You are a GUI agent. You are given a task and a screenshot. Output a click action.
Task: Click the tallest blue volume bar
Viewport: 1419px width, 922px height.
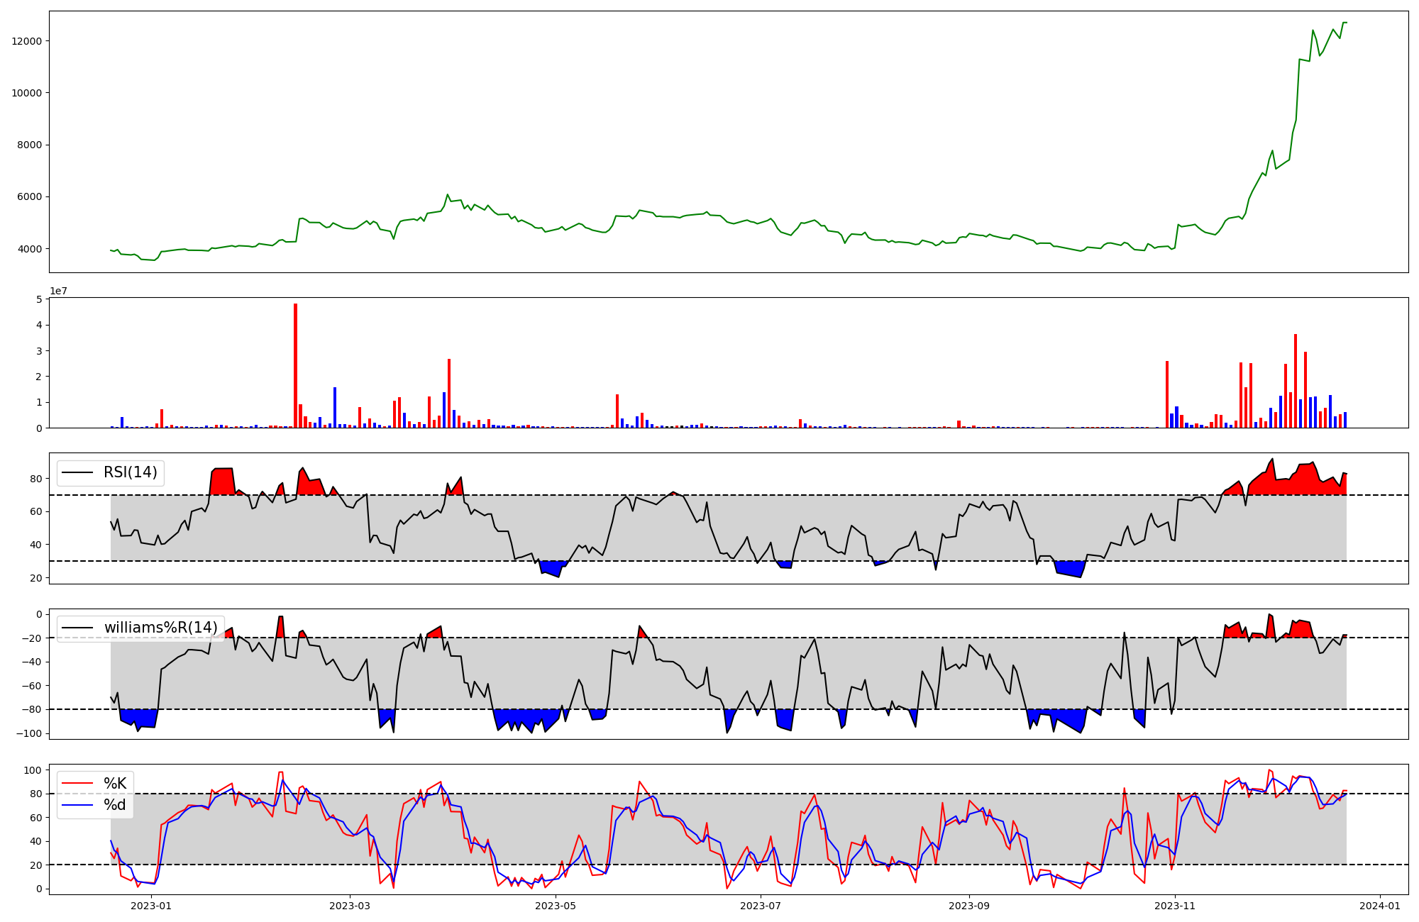335,408
